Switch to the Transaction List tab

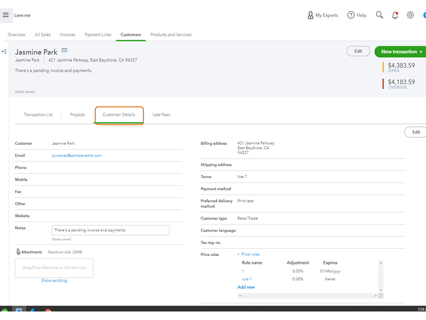point(38,114)
